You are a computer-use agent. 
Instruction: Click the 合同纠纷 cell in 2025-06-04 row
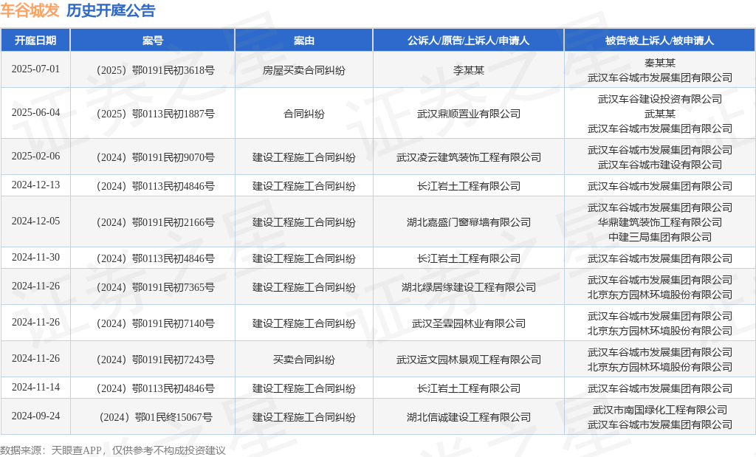click(303, 114)
